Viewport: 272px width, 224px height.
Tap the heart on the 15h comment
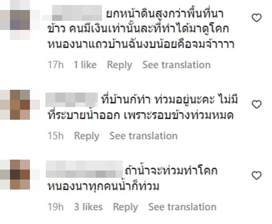tap(257, 105)
